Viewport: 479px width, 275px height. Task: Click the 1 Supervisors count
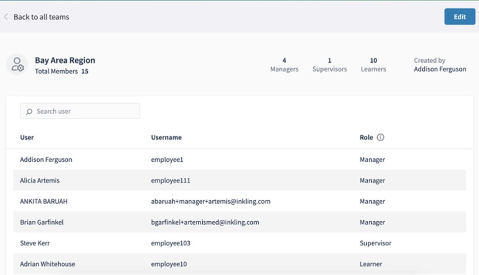point(329,65)
